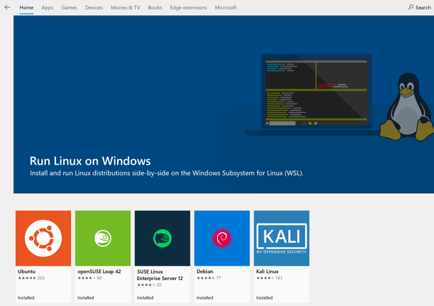Select the SUSE Linux Enterprise Server icon
The height and width of the screenshot is (306, 434).
click(x=162, y=238)
